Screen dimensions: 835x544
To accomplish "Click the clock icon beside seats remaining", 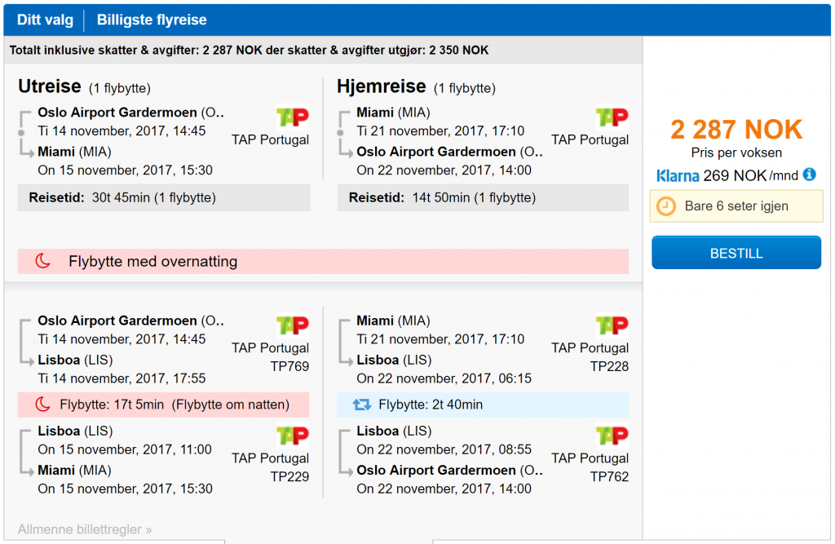I will [x=665, y=206].
